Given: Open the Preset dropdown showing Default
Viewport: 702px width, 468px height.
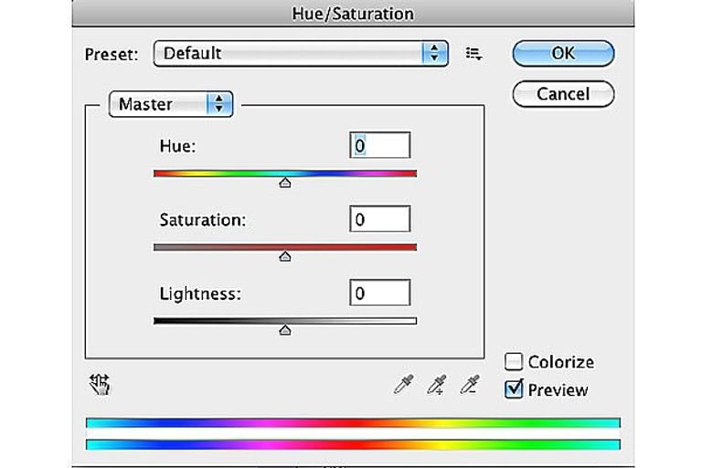Looking at the screenshot, I should point(301,54).
